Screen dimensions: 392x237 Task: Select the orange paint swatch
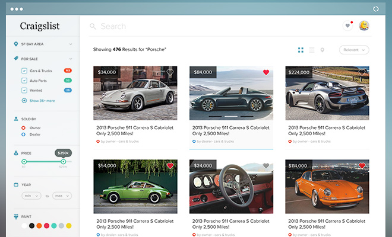[39, 226]
